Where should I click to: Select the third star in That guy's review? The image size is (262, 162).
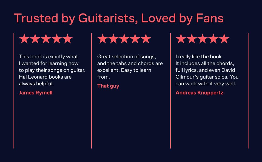(x=124, y=39)
